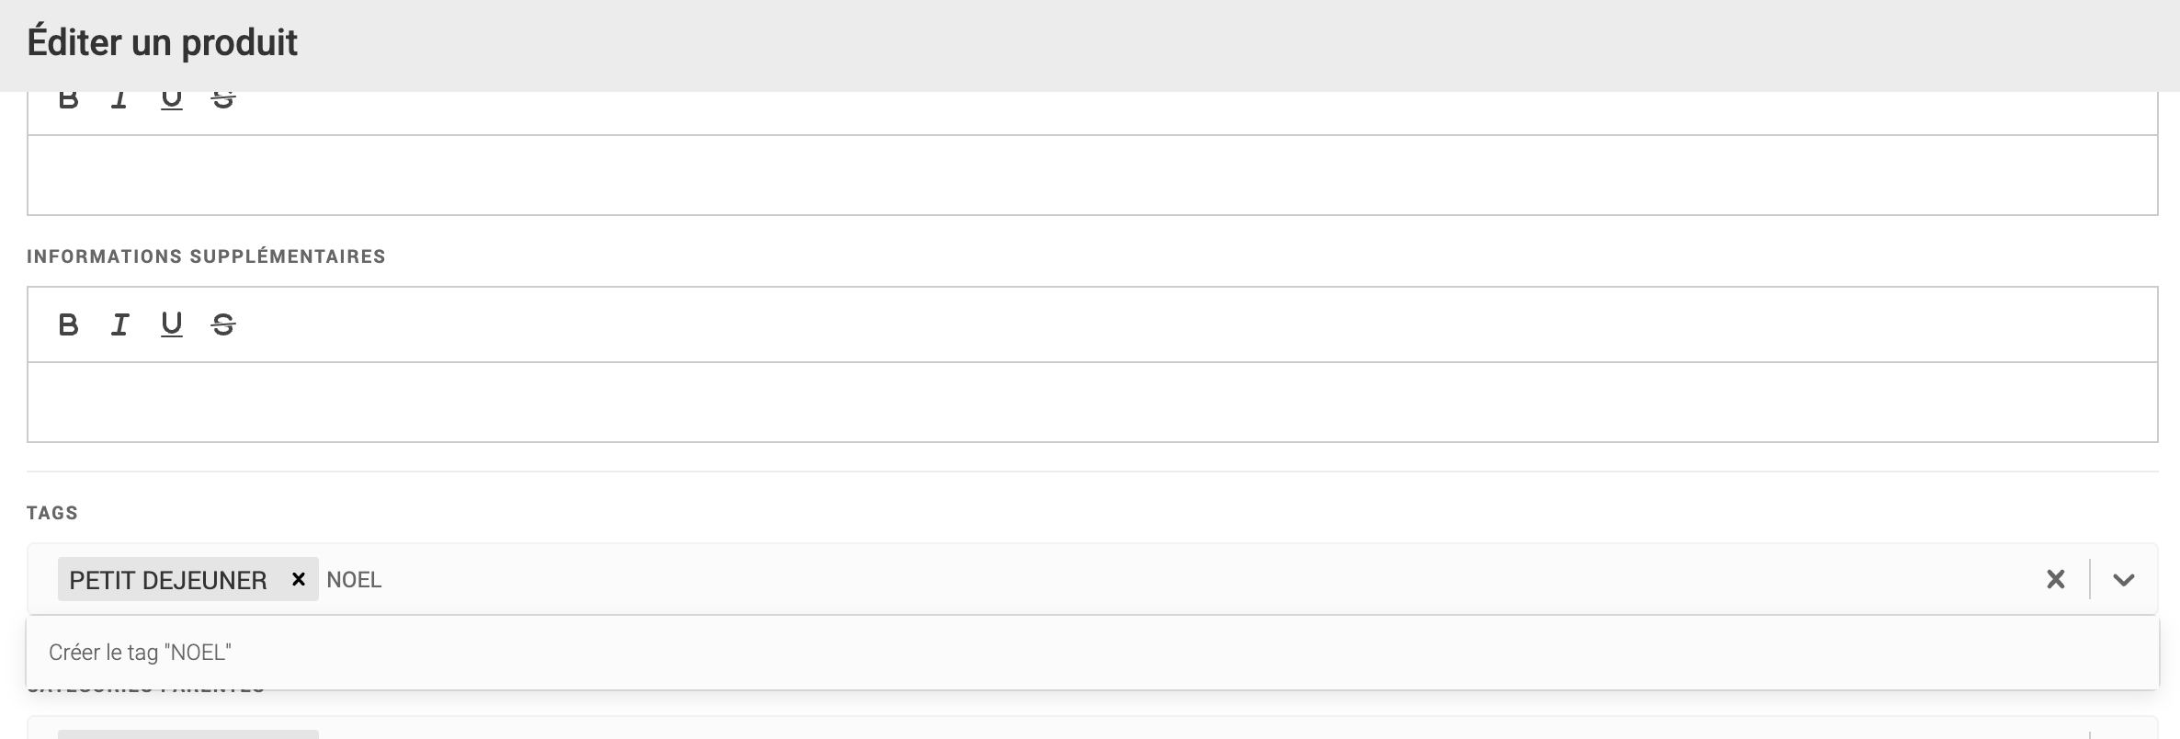
Task: Toggle strikethrough in Informations supplémentaires editor
Action: 223,324
